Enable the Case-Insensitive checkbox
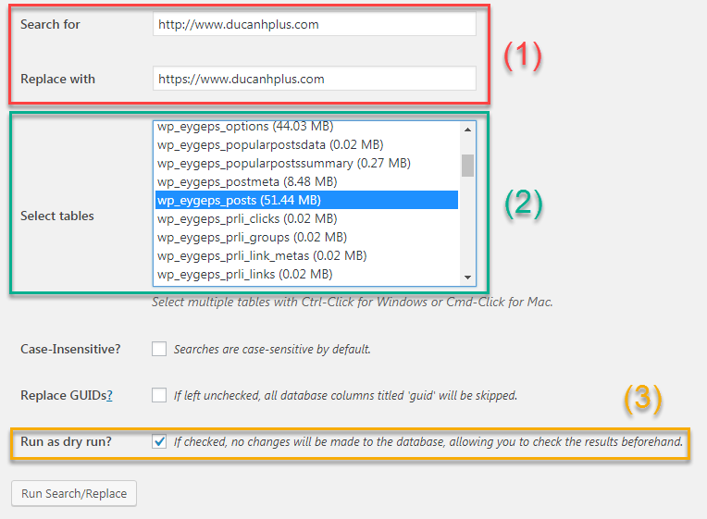 point(159,349)
